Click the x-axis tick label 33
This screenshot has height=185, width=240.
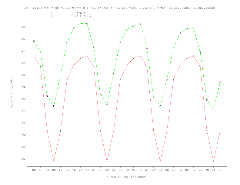click(x=107, y=170)
